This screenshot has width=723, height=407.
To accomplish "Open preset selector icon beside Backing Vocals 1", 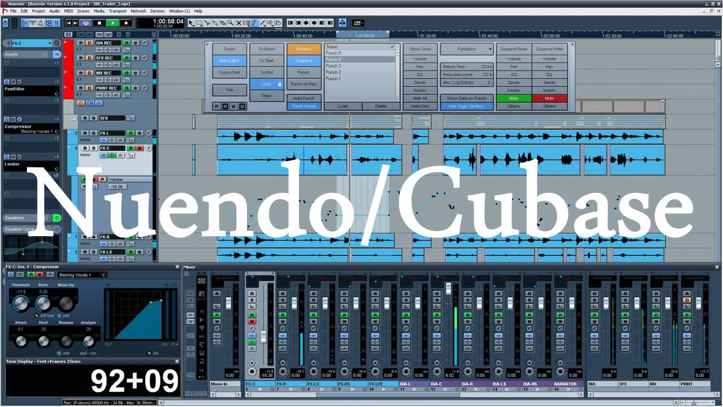I will [104, 275].
